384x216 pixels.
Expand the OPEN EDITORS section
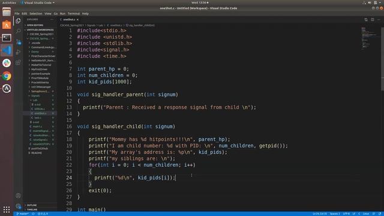34,25
